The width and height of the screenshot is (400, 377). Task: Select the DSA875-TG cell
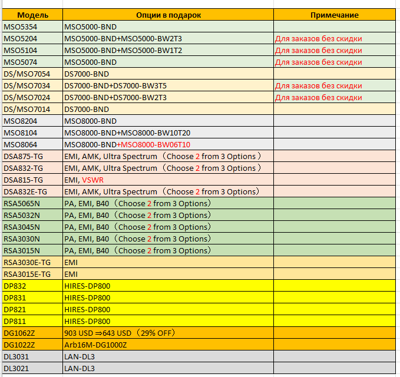[32, 156]
